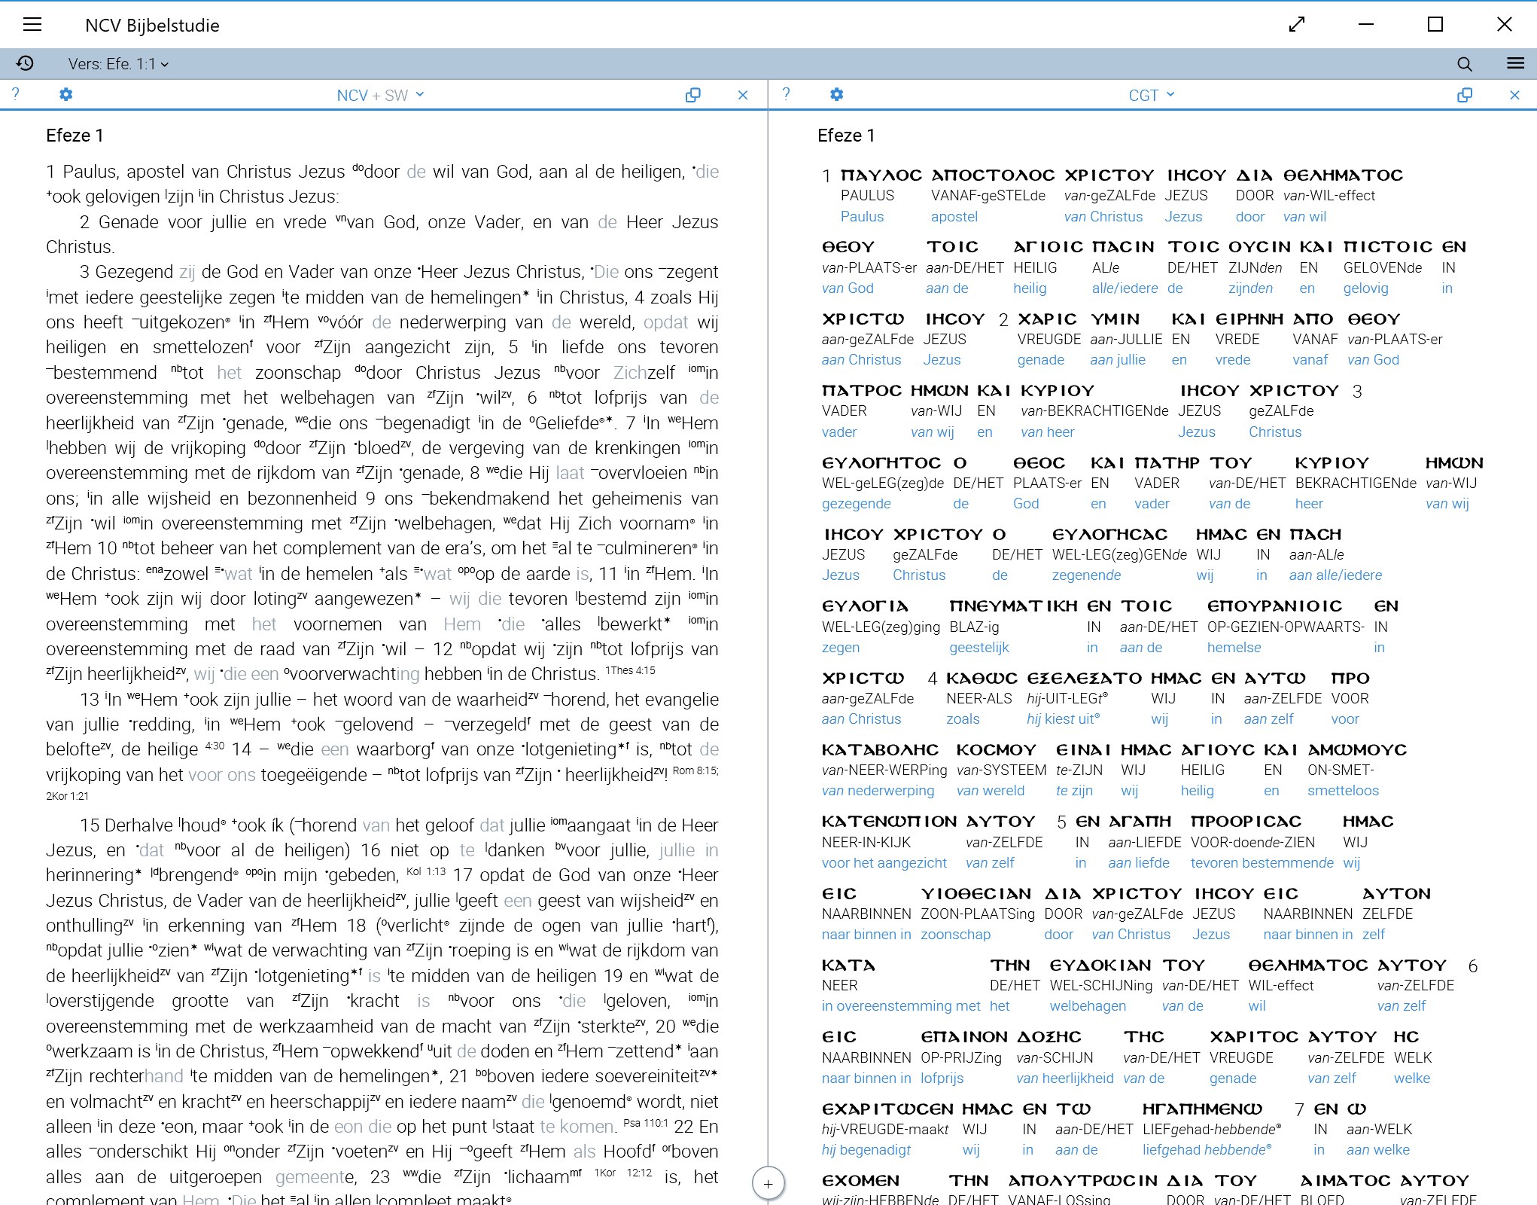Open the CGT translation dropdown
This screenshot has width=1537, height=1205.
click(x=1151, y=95)
